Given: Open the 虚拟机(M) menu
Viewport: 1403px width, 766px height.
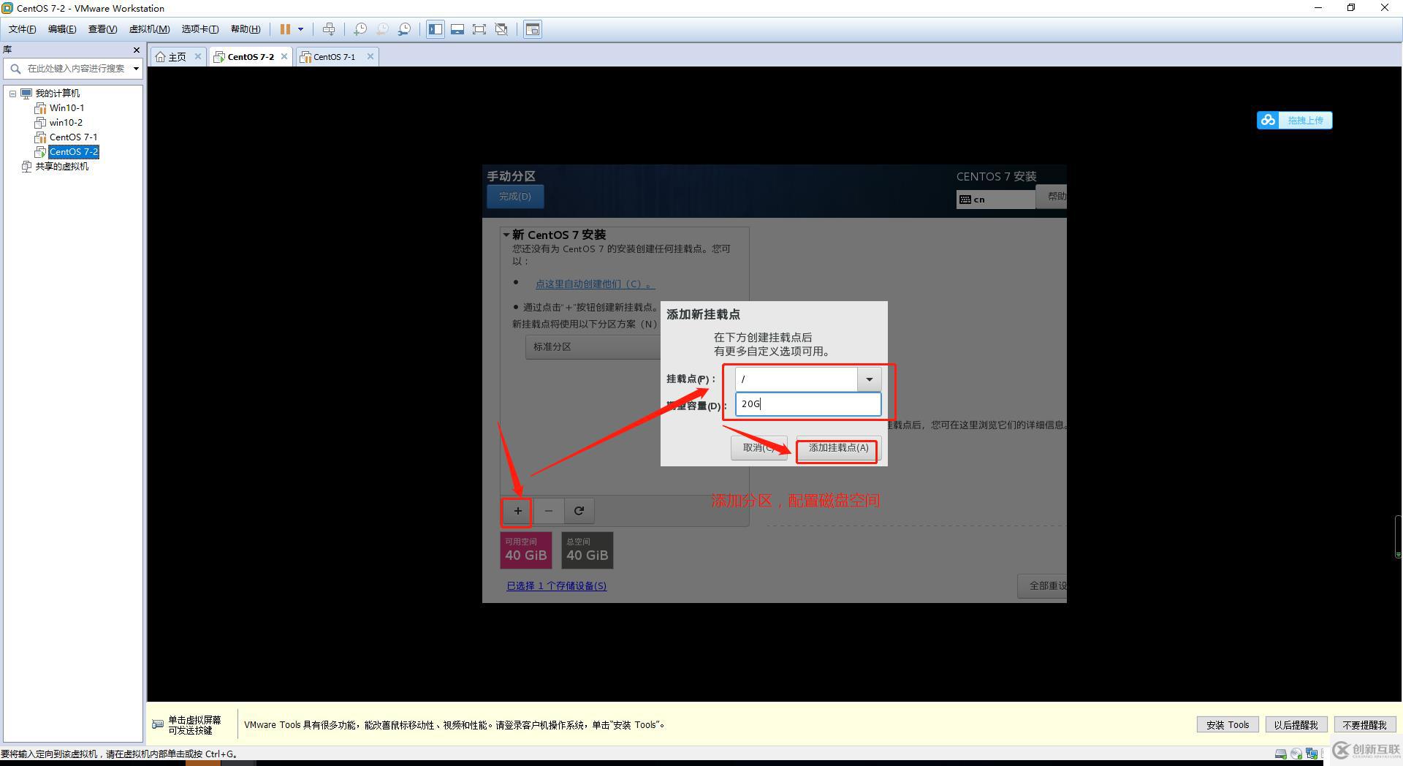Looking at the screenshot, I should click(149, 29).
